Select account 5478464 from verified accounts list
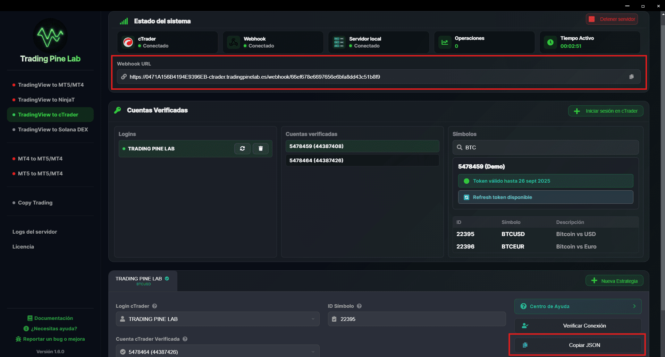Image resolution: width=665 pixels, height=357 pixels. click(x=362, y=160)
